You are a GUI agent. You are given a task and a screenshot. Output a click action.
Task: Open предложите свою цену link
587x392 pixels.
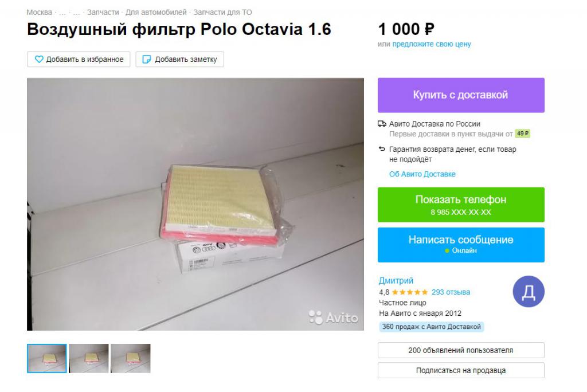pos(431,44)
